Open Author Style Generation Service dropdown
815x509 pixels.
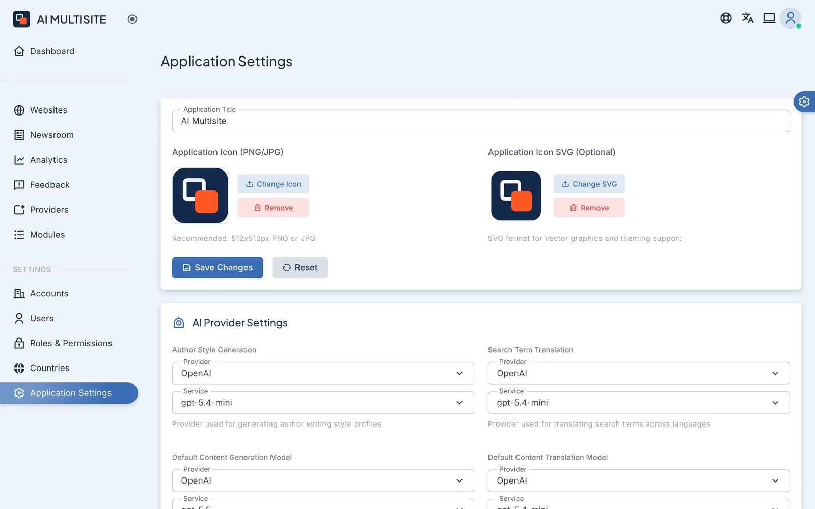point(323,403)
